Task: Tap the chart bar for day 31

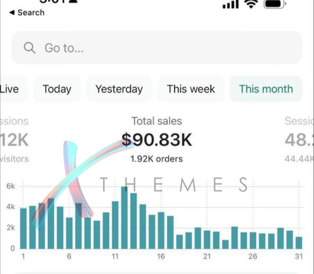Action: 299,243
